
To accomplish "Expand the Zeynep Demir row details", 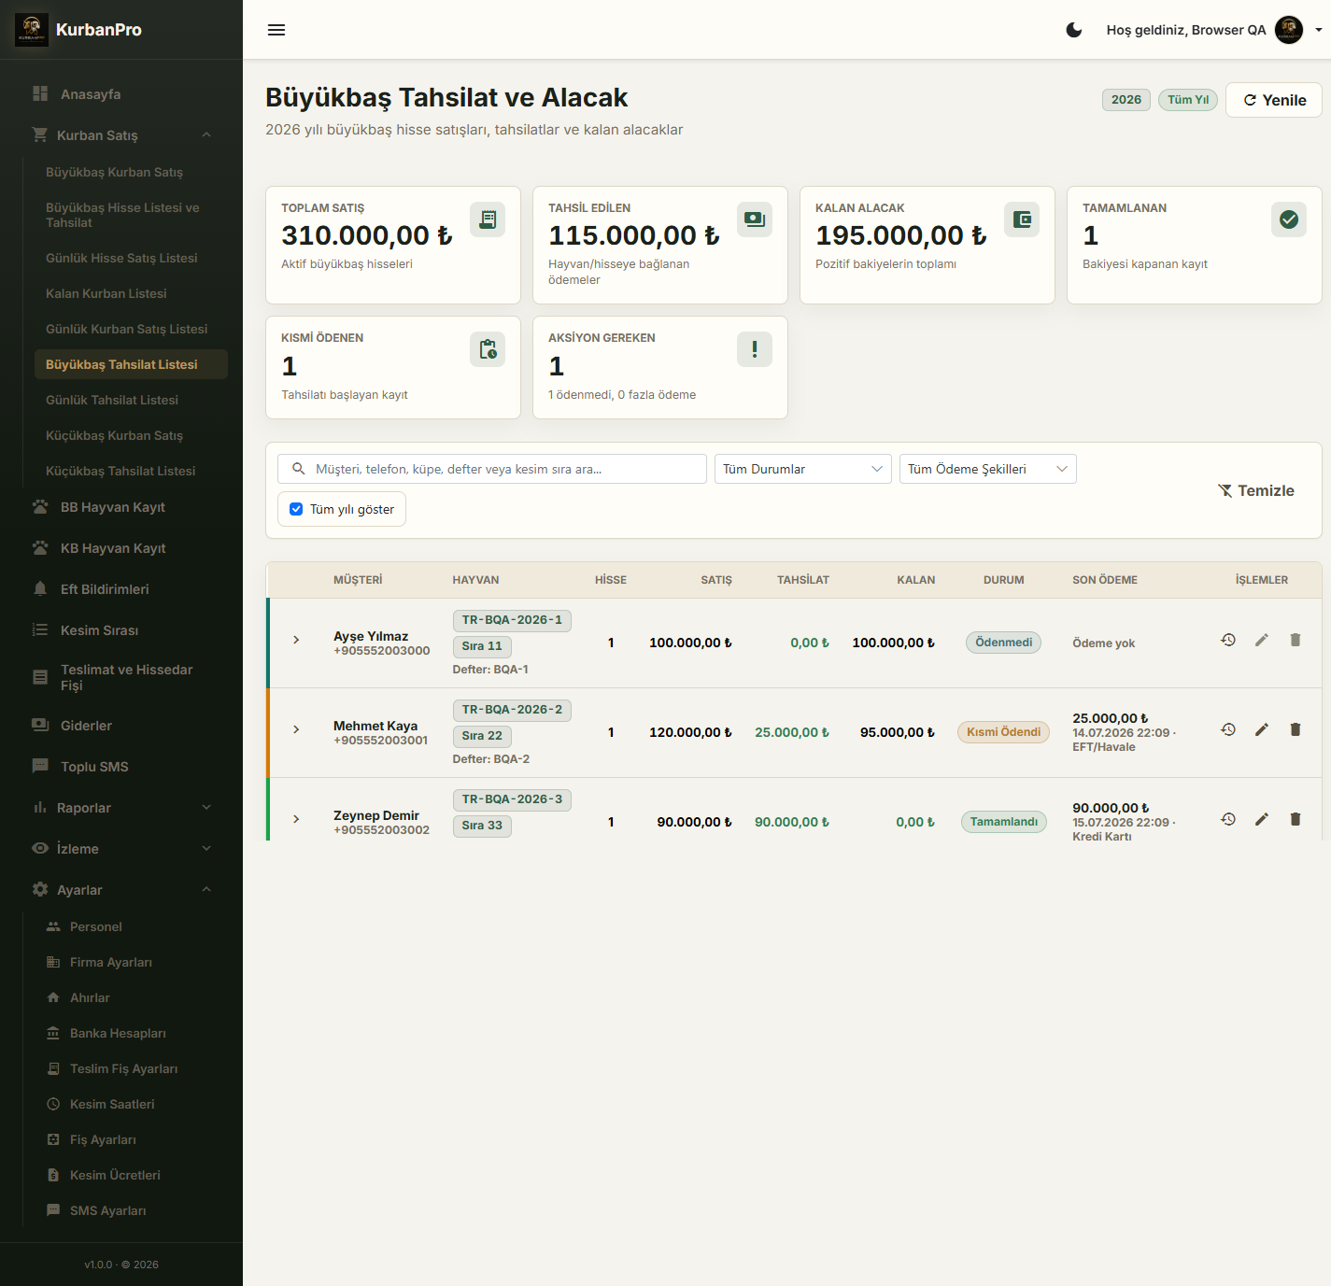I will (x=296, y=819).
